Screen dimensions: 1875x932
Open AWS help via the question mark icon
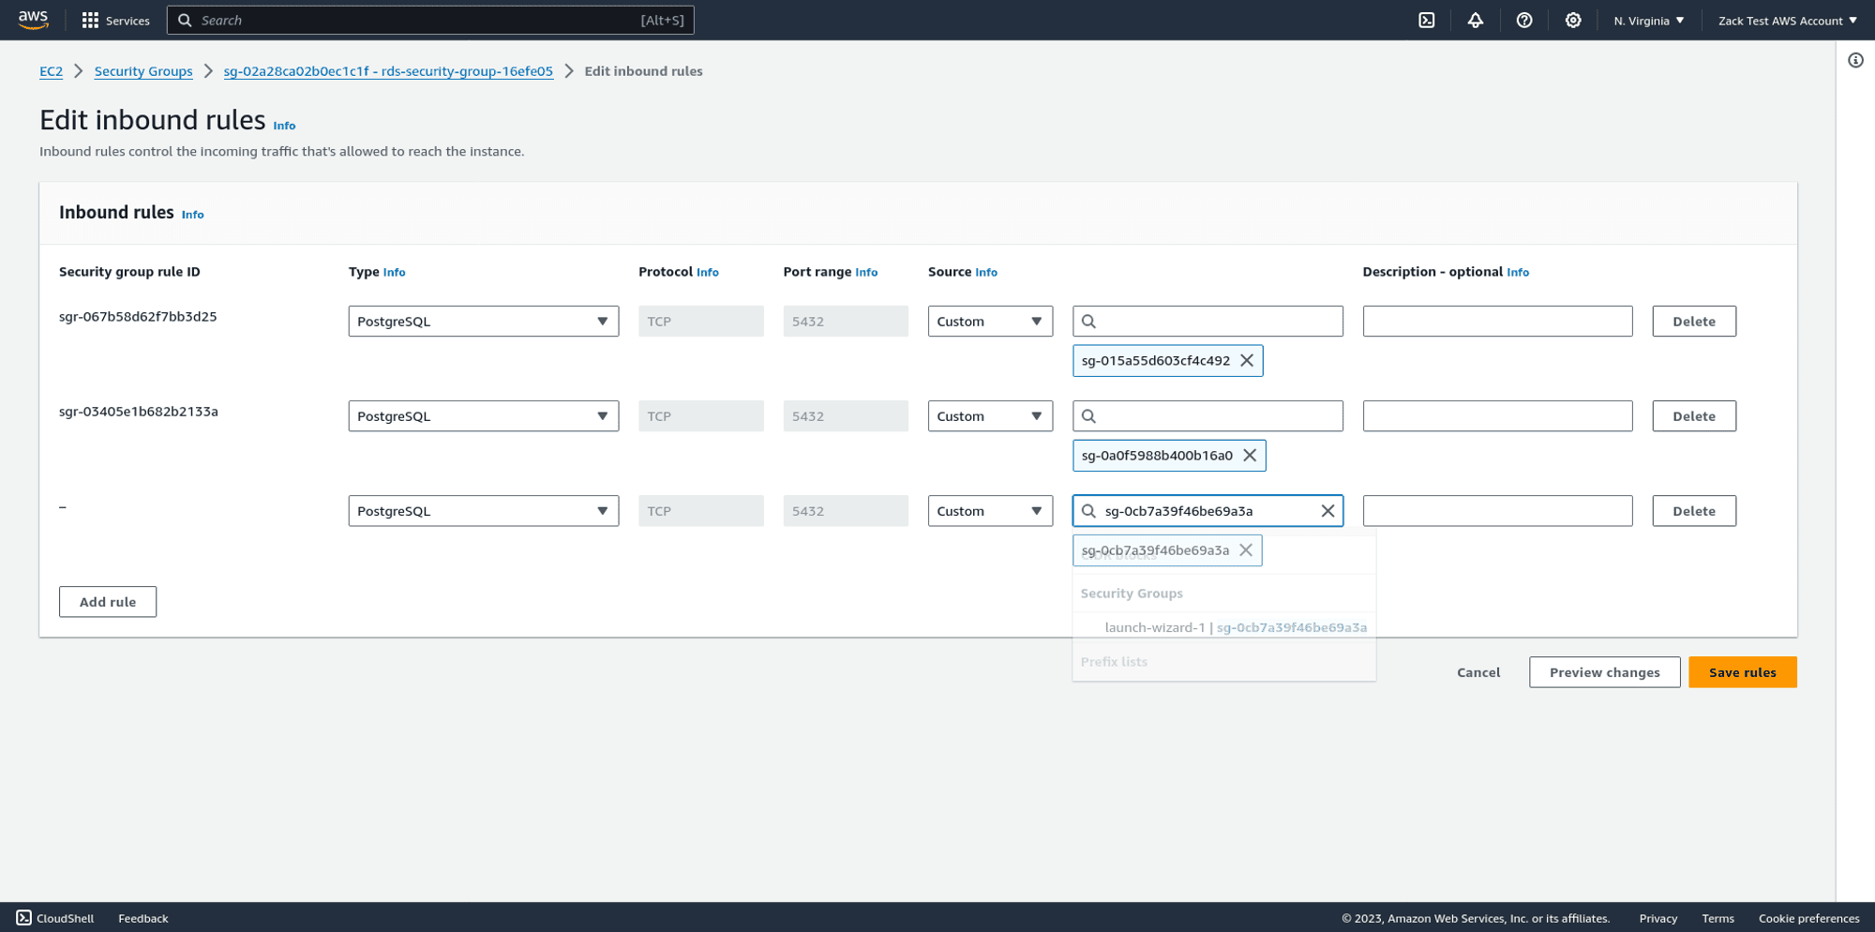[1524, 20]
